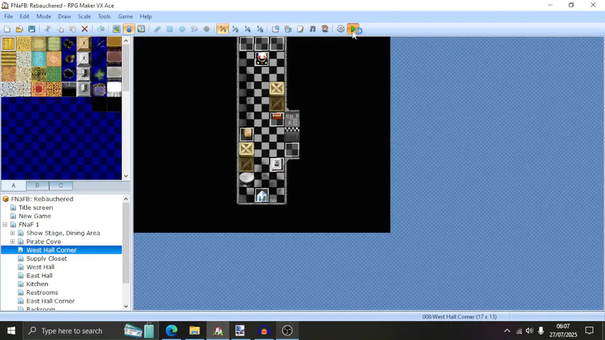Viewport: 605px width, 340px height.
Task: Switch to Map editing mode
Action: pos(116,29)
